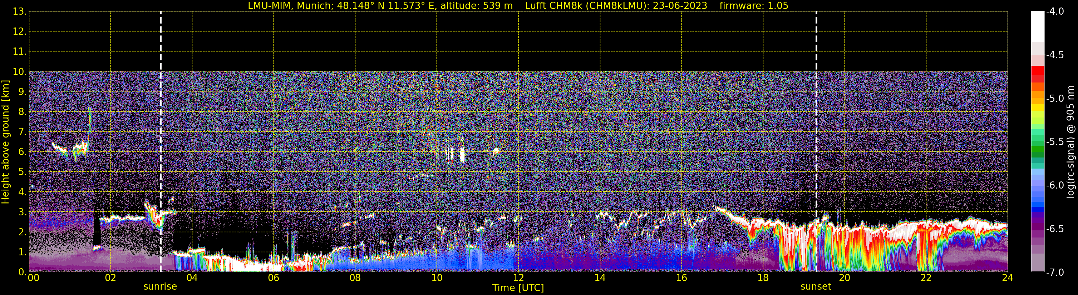Click the 'firmware: 1.05' text in the title

(x=754, y=6)
